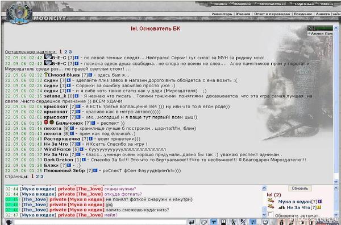The height and width of the screenshot is (225, 341).
Task: Go to page 3 in bottom Страницы list
Action: (x=42, y=177)
